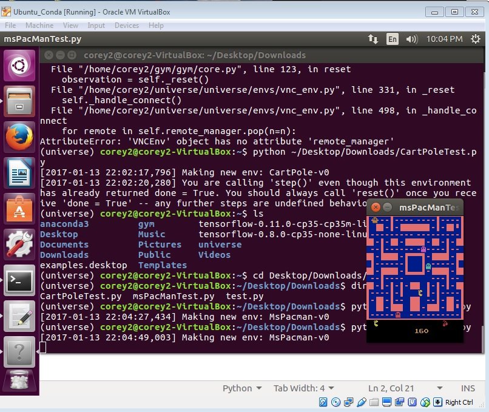Click 'Downloads' directory in terminal listing

(x=64, y=255)
